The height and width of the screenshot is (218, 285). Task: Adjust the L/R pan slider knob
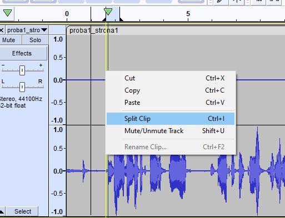tap(22, 87)
